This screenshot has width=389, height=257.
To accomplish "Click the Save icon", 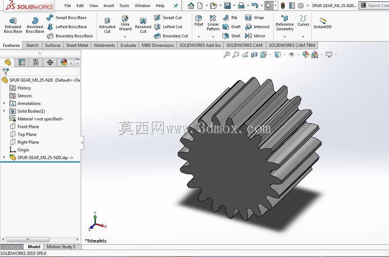I will (227, 5).
